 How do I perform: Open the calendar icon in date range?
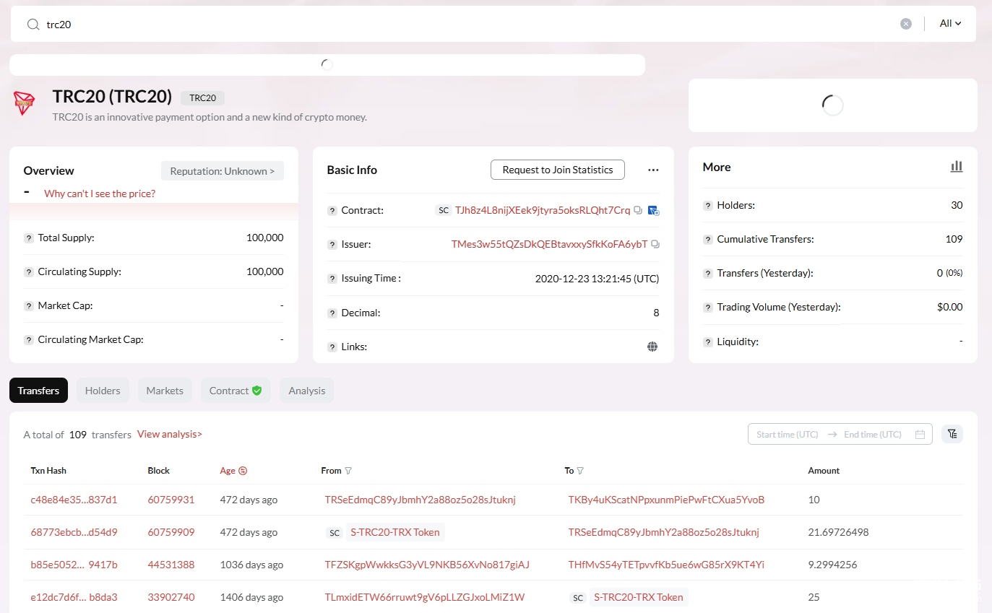920,435
